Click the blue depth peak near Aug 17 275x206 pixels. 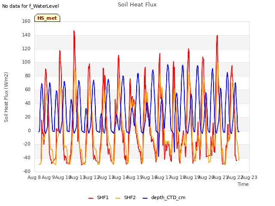[168, 65]
